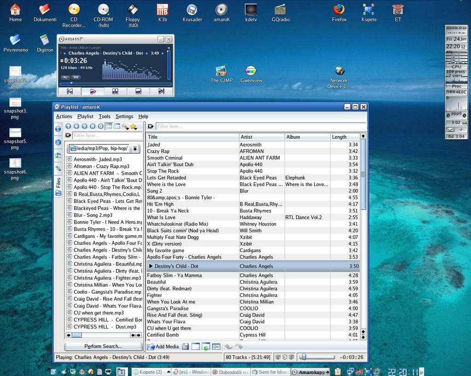Switch to Kopete [2] taskbar entry
The image size is (471, 376).
[x=150, y=372]
